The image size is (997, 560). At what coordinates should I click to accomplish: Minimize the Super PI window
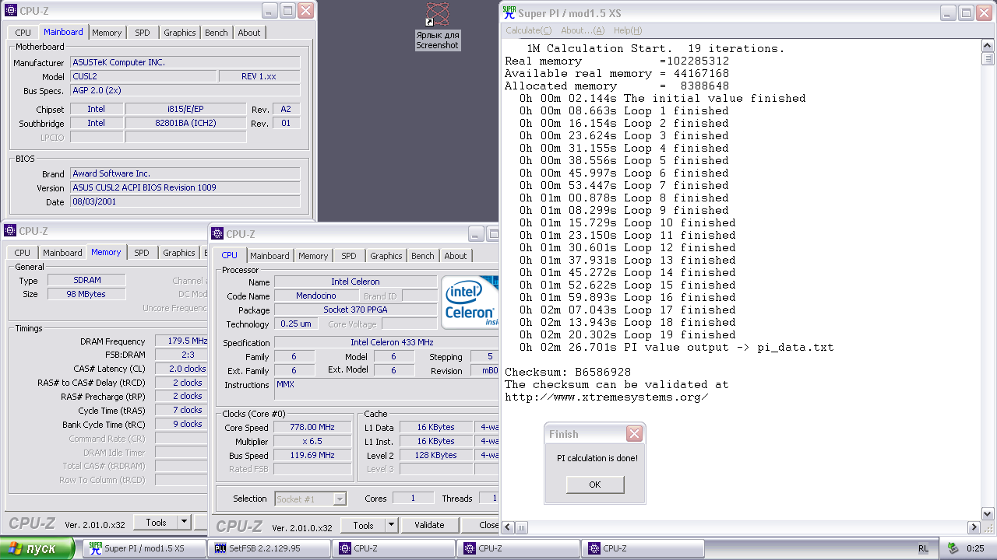(x=948, y=12)
